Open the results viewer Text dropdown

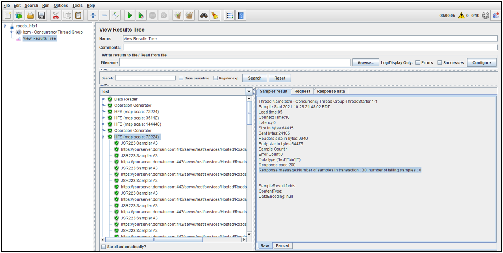[x=248, y=92]
